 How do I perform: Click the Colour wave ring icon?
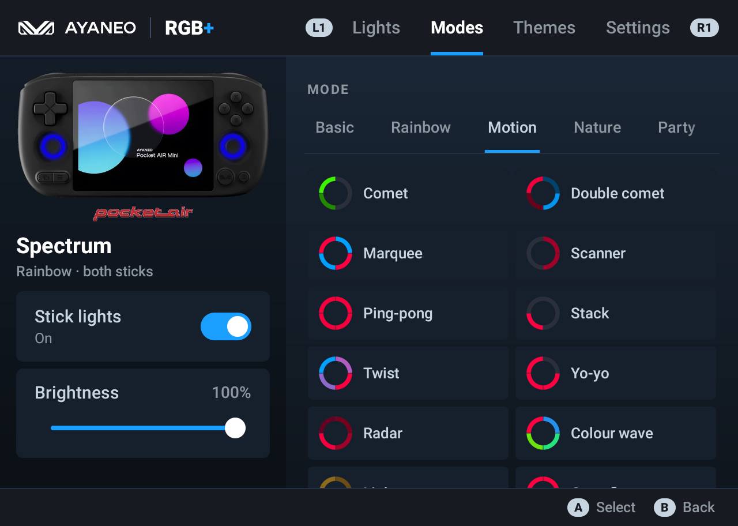(x=543, y=433)
